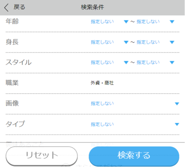Open the 画像 dropdown
This screenshot has width=185, height=167.
click(x=135, y=103)
